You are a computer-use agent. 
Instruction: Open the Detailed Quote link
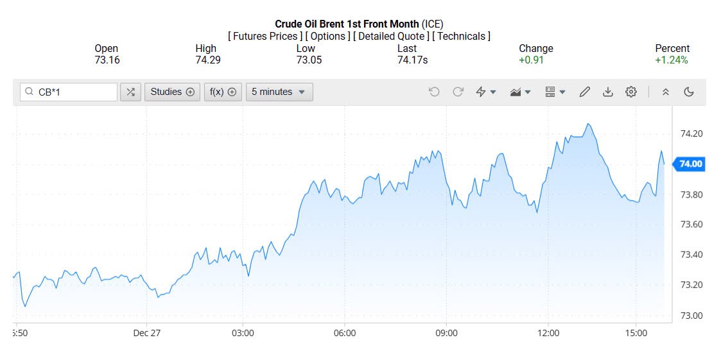391,37
